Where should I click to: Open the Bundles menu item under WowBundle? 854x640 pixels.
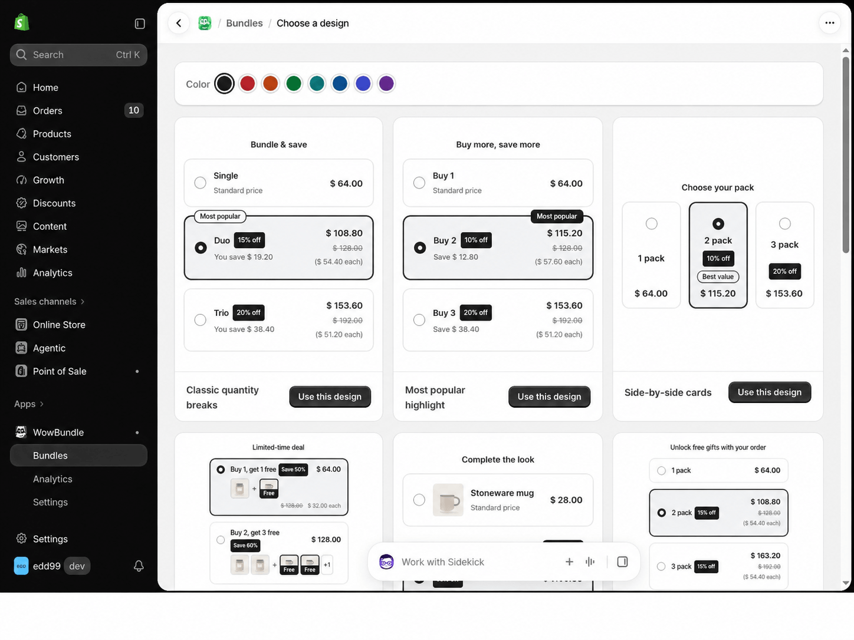pyautogui.click(x=78, y=456)
